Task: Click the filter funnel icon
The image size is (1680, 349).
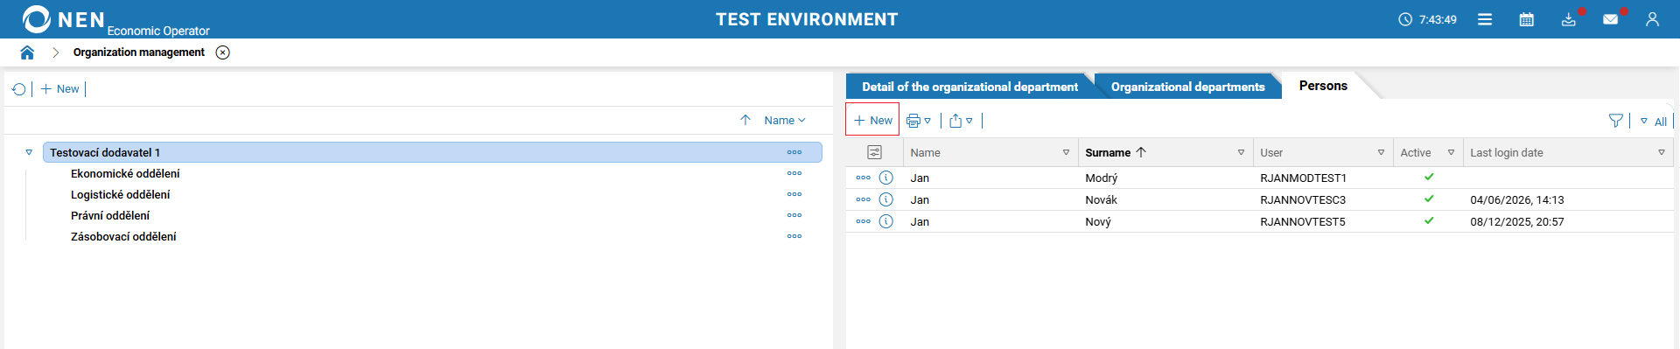Action: [x=1616, y=121]
